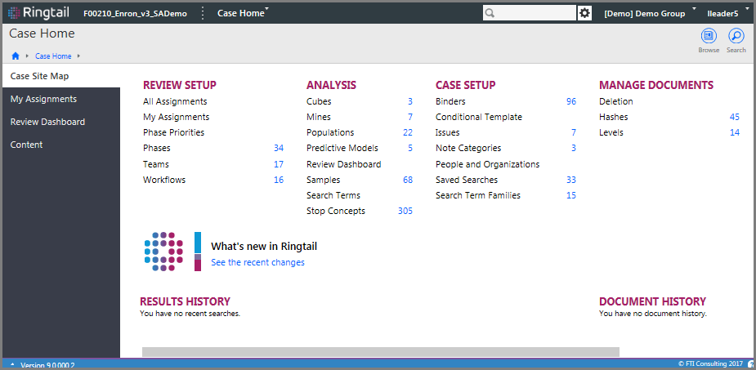Go to home via breadcrumb house icon

coord(16,56)
